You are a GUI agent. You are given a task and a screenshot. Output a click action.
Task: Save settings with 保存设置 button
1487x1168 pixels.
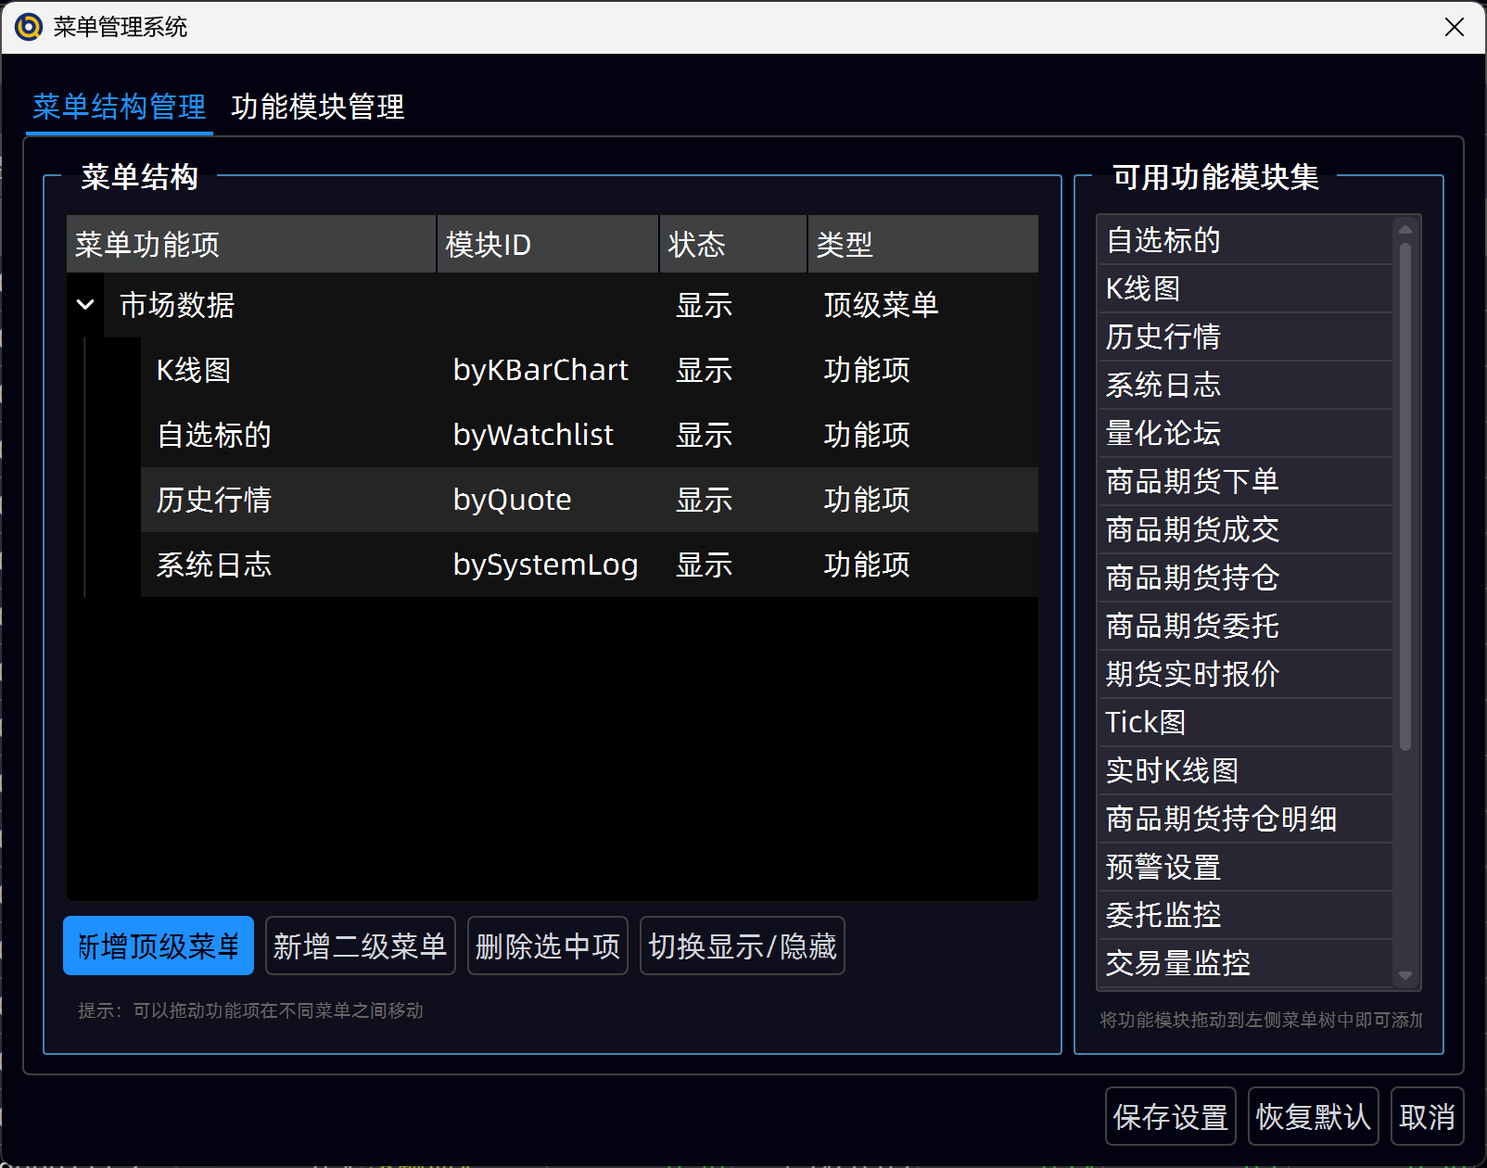1170,1117
